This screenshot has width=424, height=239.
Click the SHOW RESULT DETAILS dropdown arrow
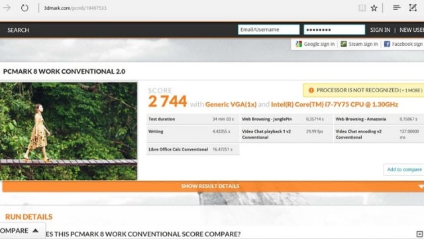421,187
